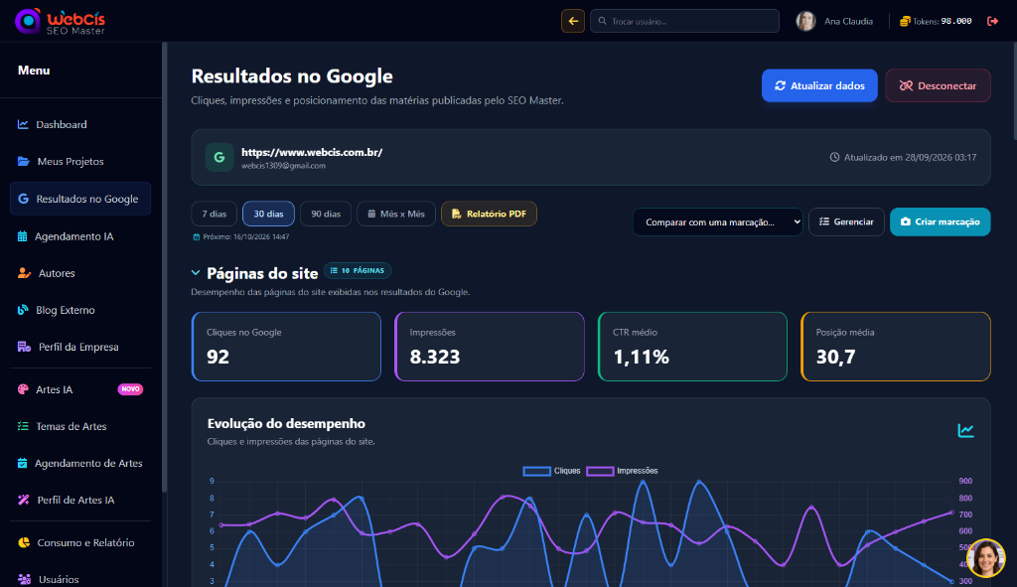The image size is (1017, 587).
Task: Select the Impressões metric card
Action: coord(489,347)
